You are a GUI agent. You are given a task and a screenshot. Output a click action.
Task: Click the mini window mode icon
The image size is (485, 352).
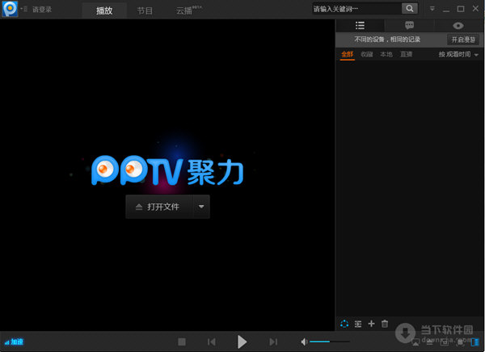click(445, 342)
